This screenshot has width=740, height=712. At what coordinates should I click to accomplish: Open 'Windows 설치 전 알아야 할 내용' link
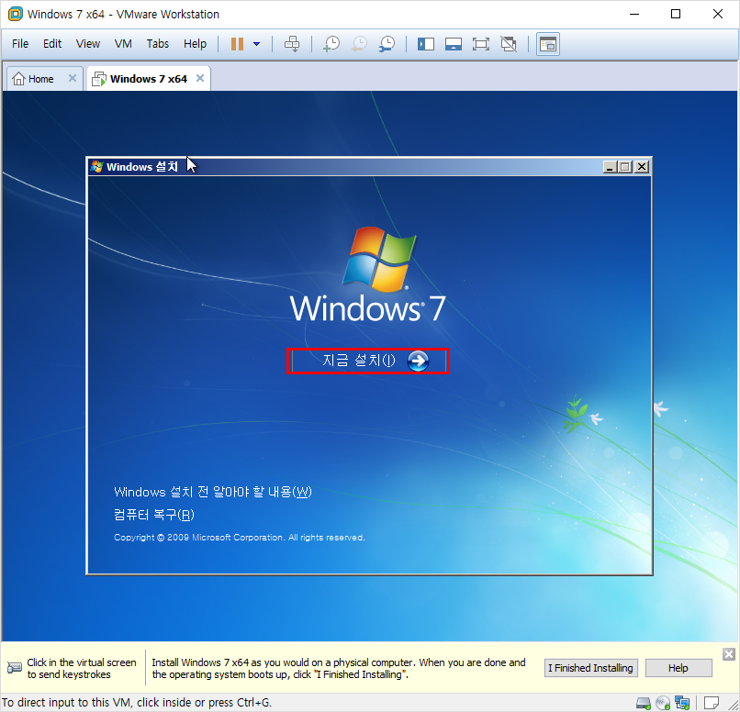213,492
